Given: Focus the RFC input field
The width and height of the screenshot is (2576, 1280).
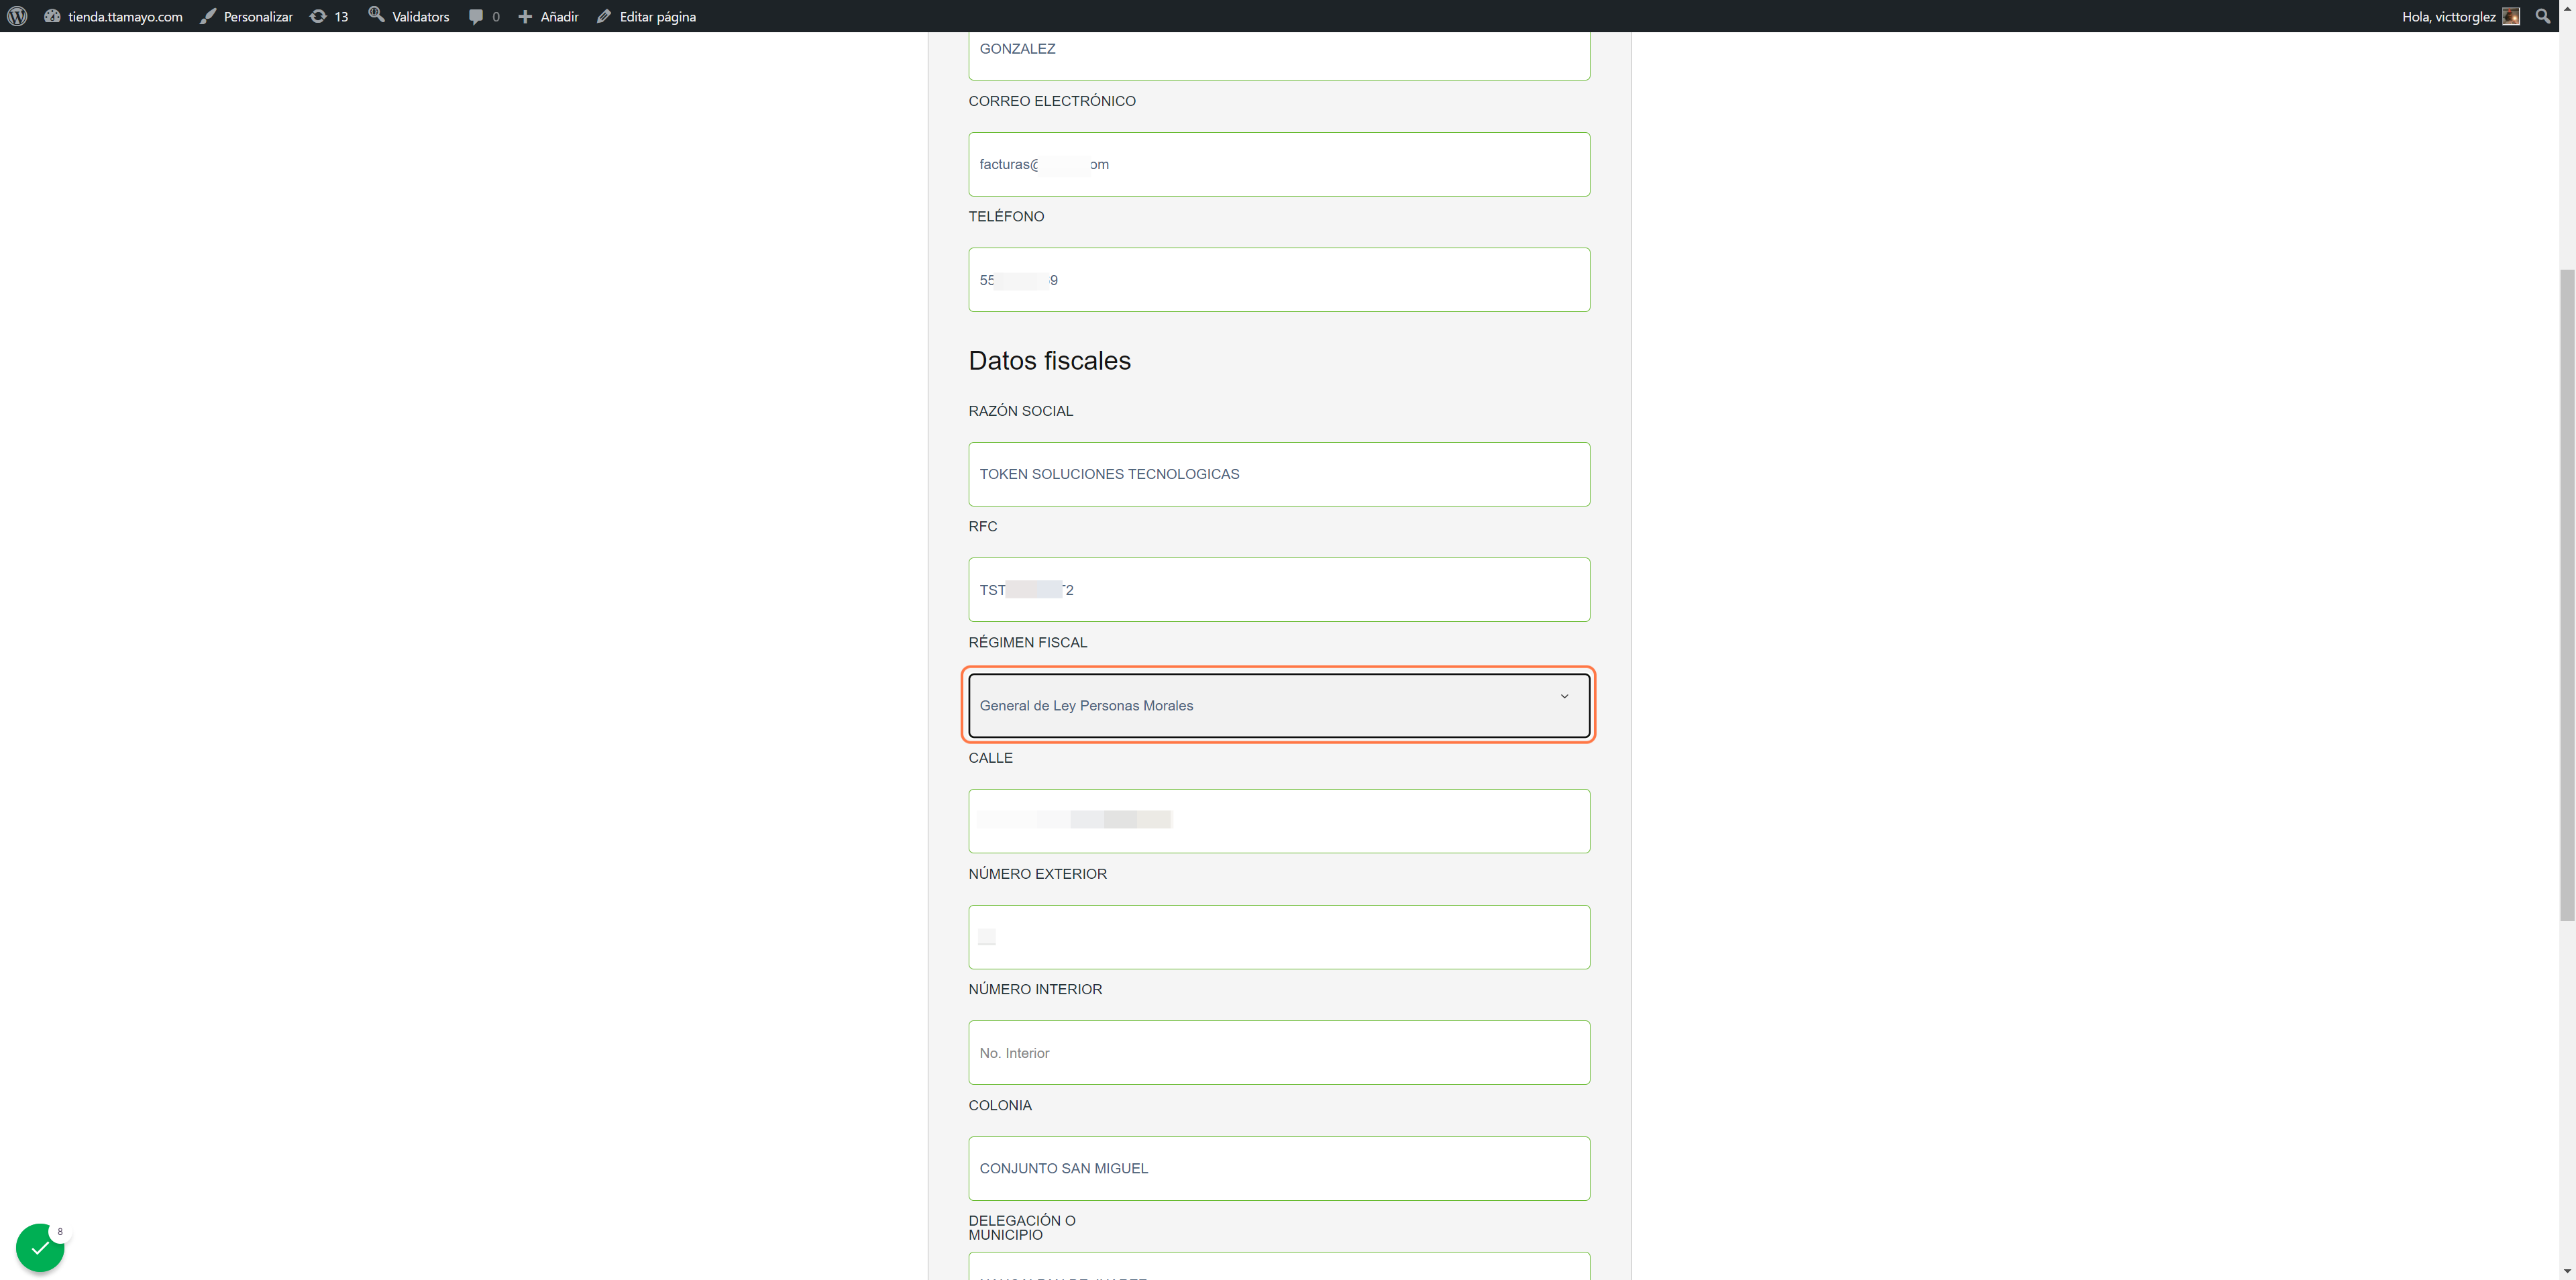Looking at the screenshot, I should [1279, 589].
